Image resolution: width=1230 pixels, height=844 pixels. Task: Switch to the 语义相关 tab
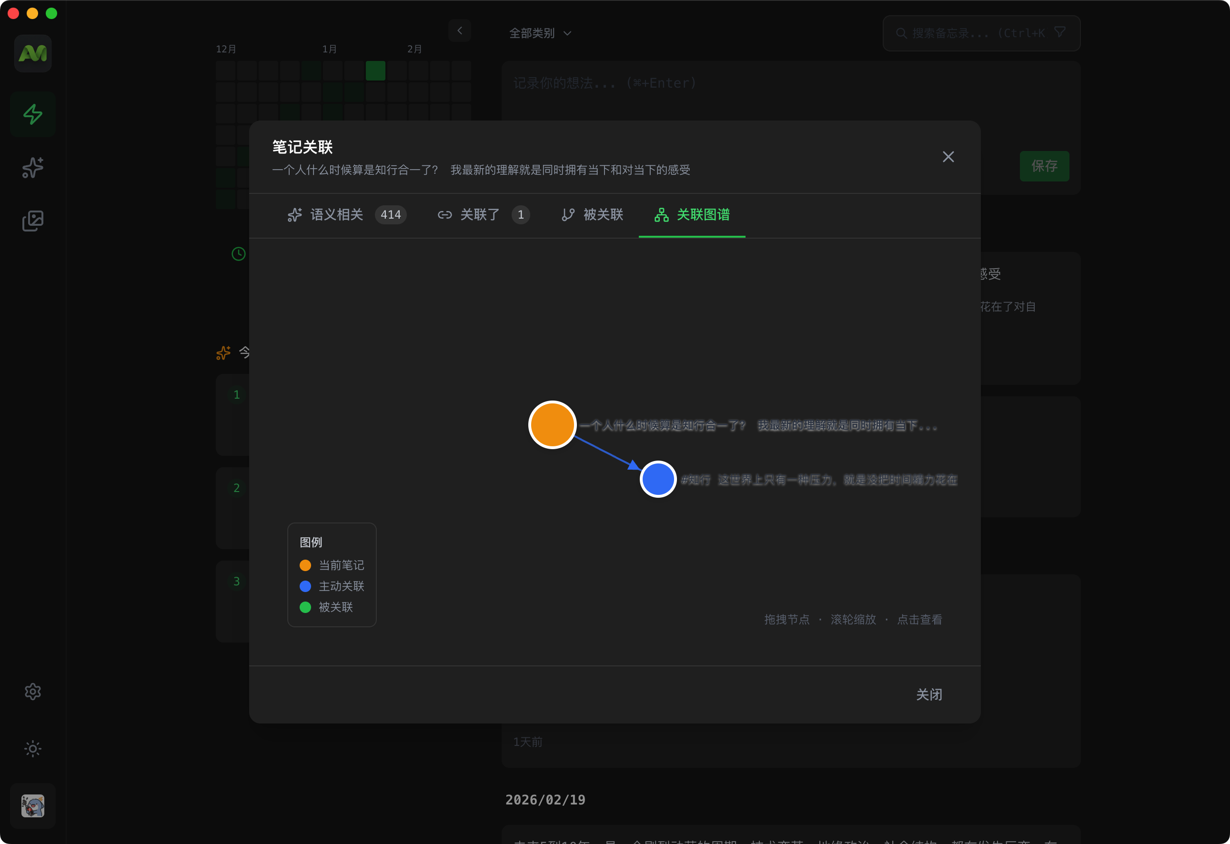[x=337, y=215]
